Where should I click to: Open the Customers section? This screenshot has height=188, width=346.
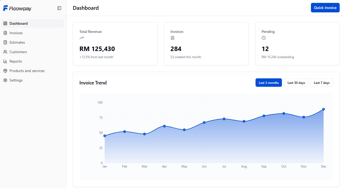(x=33, y=52)
